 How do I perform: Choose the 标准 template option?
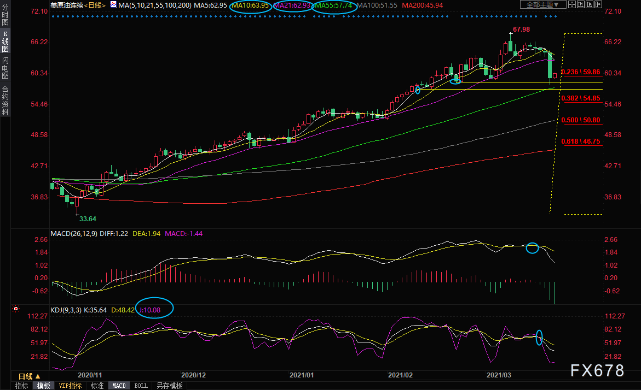click(x=97, y=386)
